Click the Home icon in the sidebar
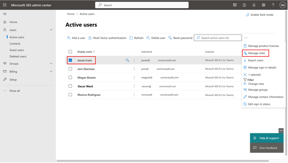288x163 pixels. click(x=5, y=22)
